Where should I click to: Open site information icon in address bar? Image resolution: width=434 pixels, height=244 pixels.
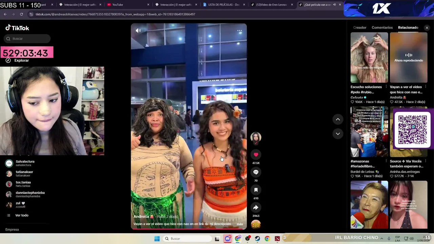(x=31, y=14)
